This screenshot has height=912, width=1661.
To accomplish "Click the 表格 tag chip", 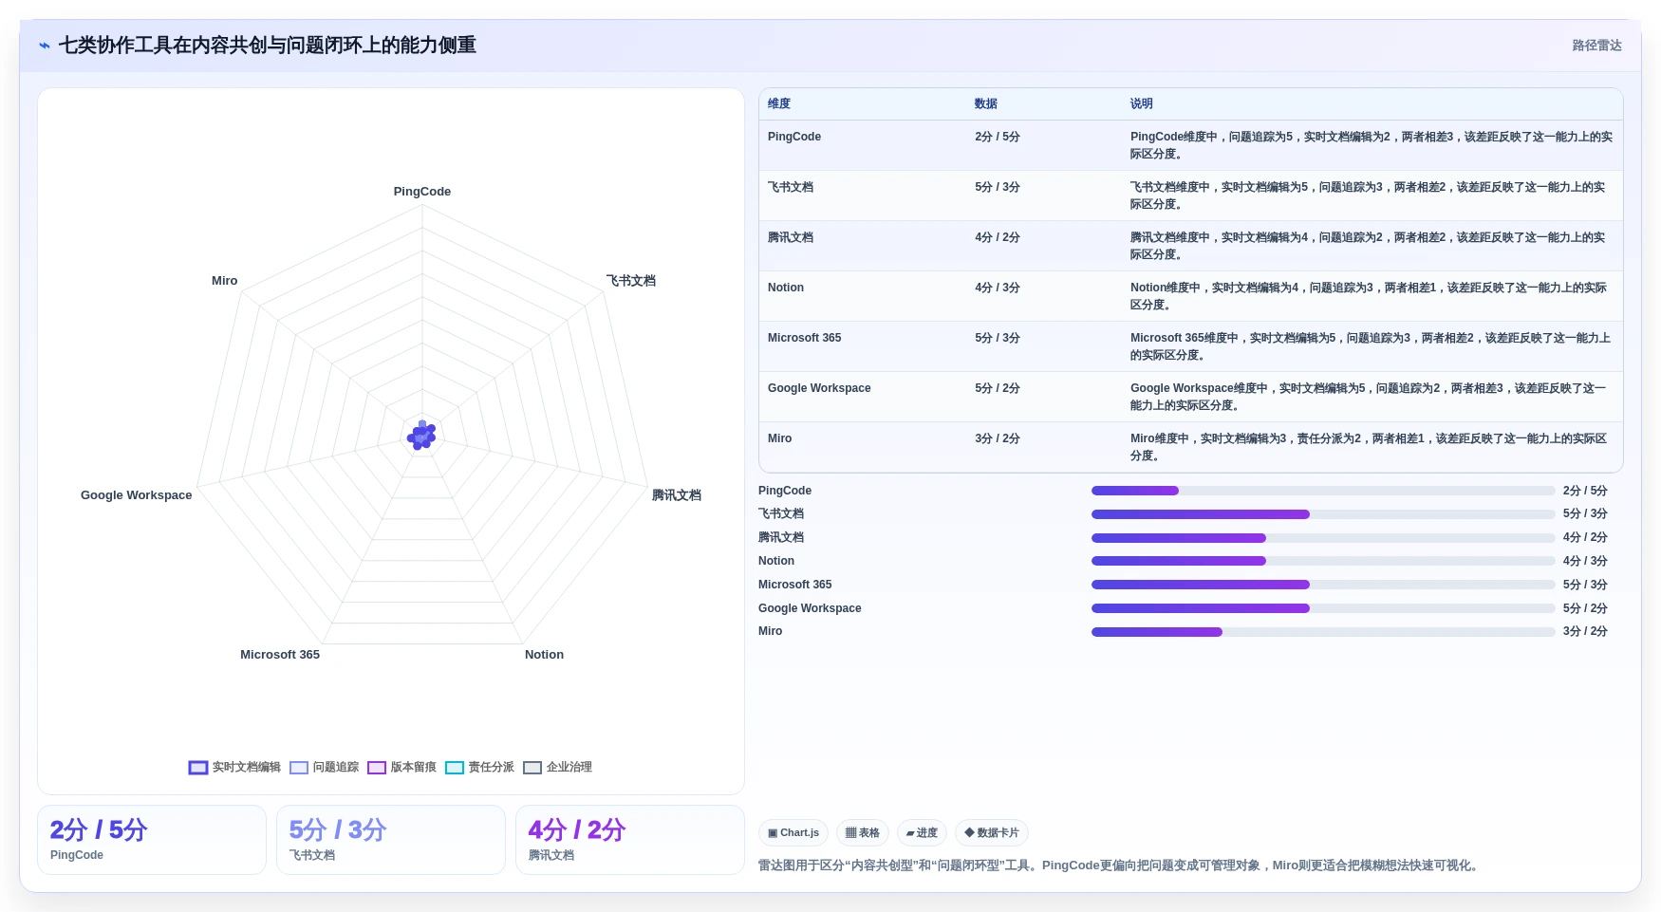I will point(863,833).
